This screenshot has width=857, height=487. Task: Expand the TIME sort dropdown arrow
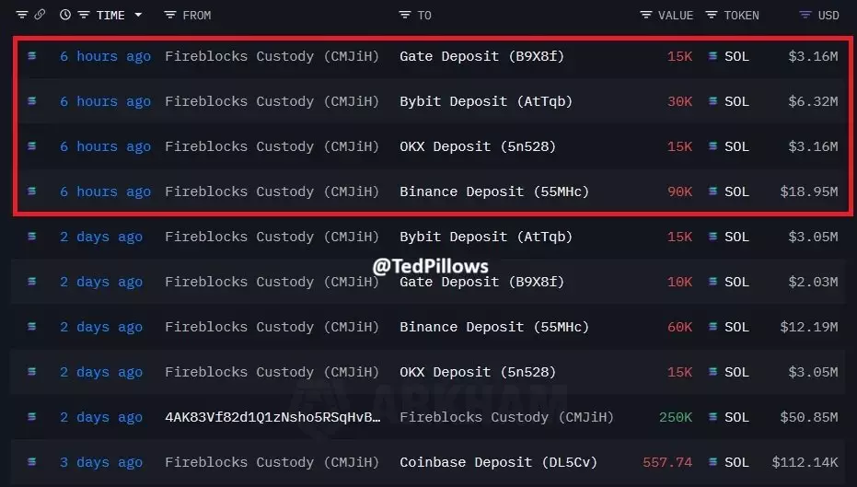(138, 15)
